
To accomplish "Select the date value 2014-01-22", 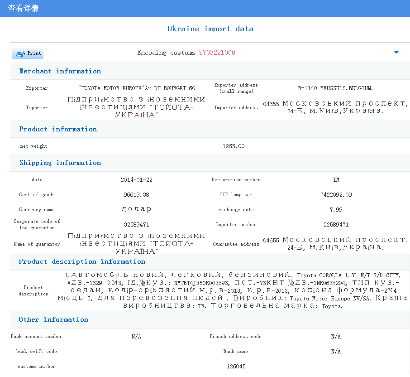I will pos(137,179).
